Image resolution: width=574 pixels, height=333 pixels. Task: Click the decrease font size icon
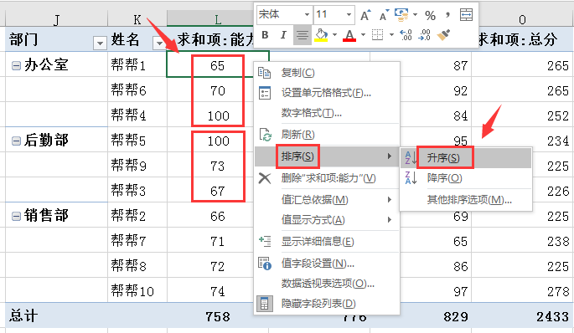click(x=384, y=15)
